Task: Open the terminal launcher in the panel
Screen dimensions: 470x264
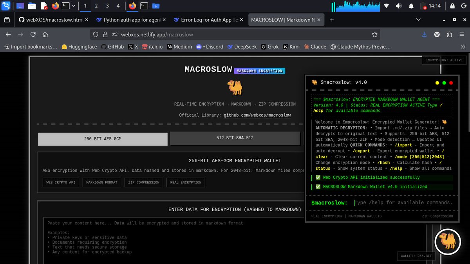Action: tap(66, 6)
